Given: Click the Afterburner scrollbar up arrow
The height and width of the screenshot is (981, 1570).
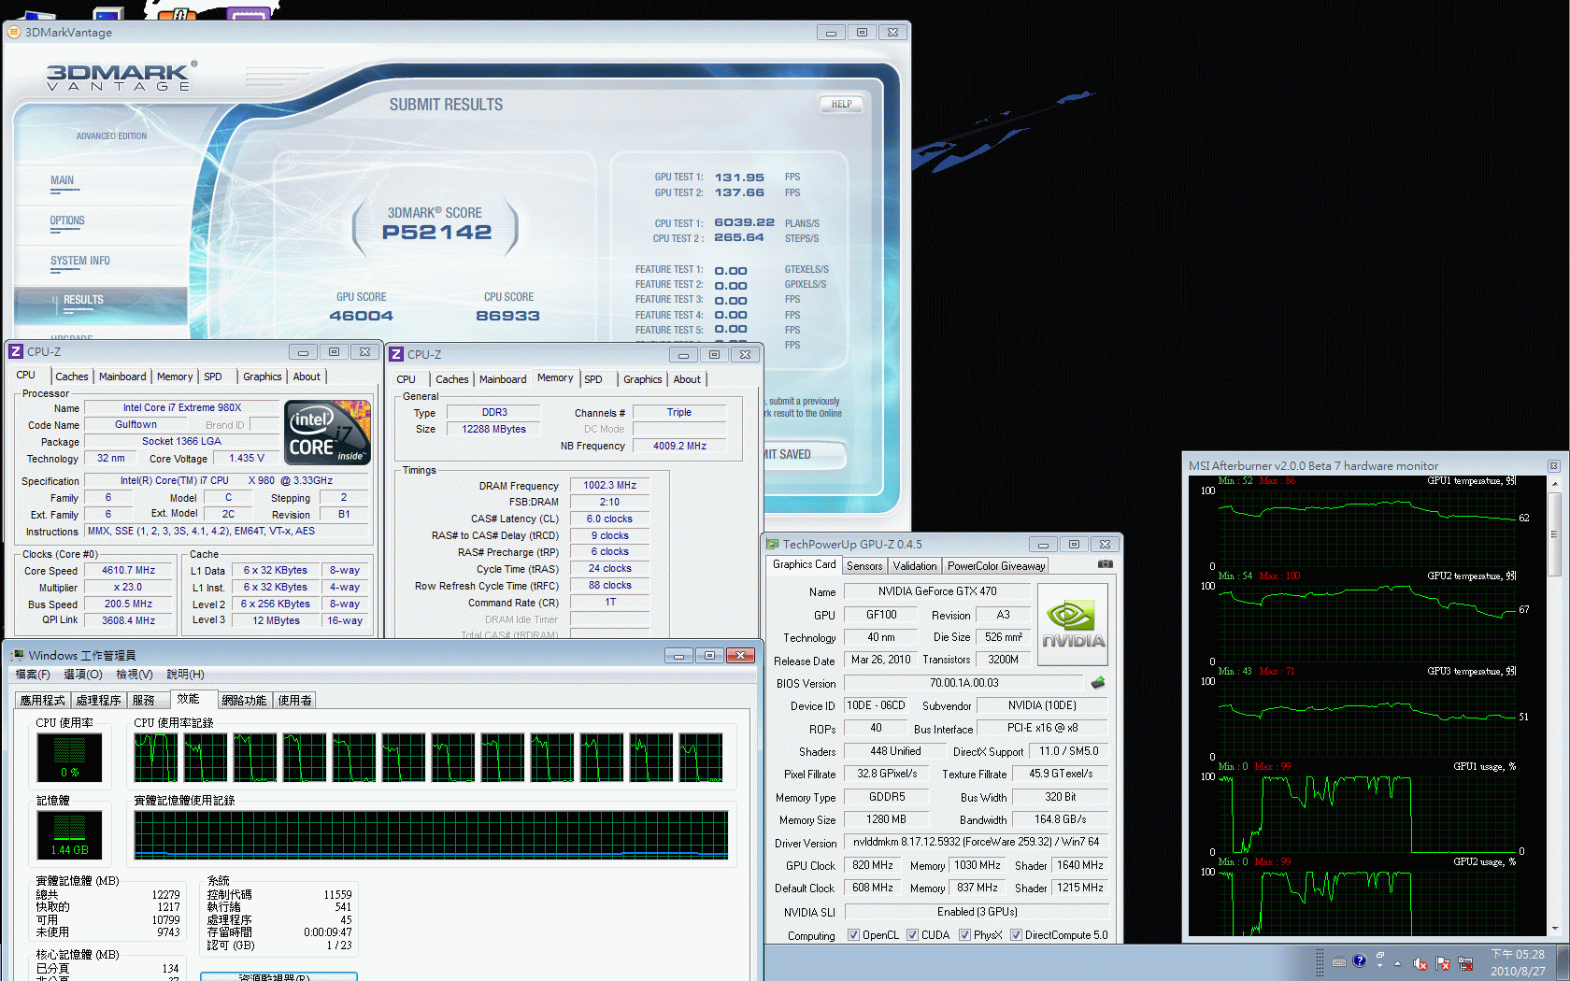Looking at the screenshot, I should click(1555, 484).
